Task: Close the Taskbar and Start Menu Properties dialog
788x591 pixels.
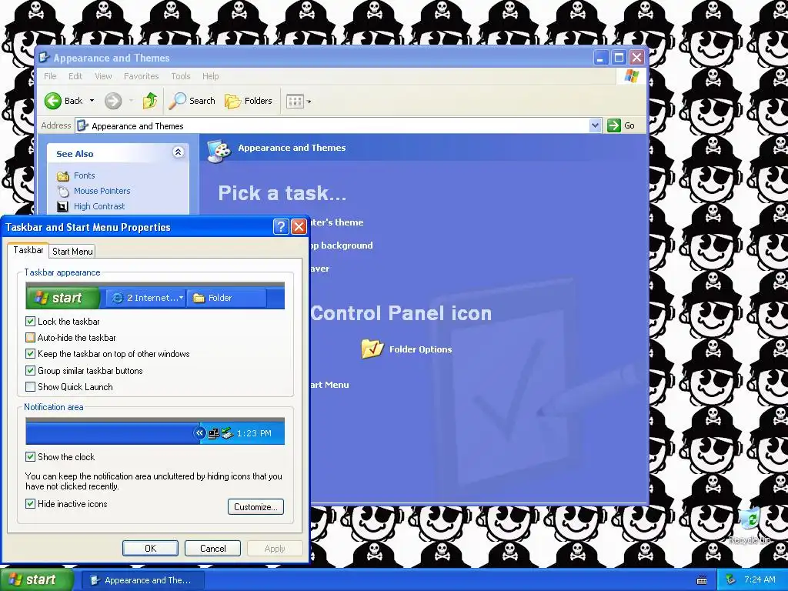Action: 299,227
